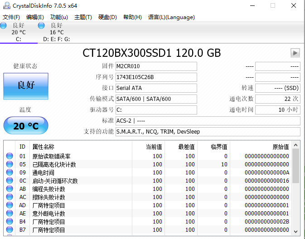Select the C: disk tab

coord(19,32)
